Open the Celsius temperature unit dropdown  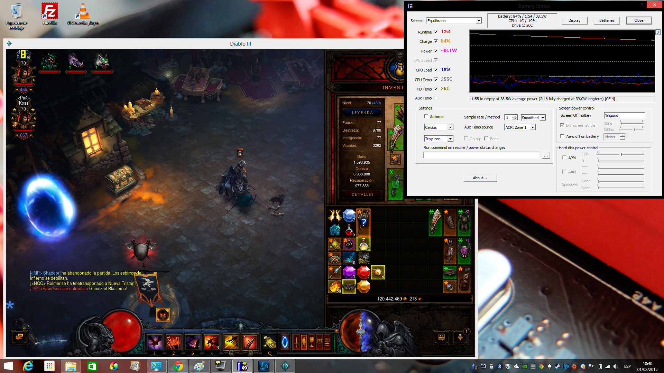click(x=450, y=127)
